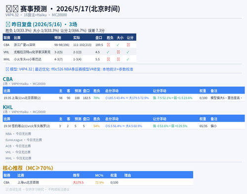
Task: Click the weight 0/100 in the Shanghai row
Action: (204, 98)
